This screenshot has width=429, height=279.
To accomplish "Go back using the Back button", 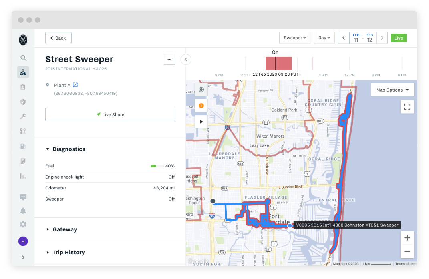I will [58, 38].
